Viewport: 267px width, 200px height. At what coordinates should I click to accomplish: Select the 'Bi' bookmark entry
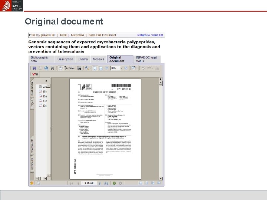[x=43, y=91]
